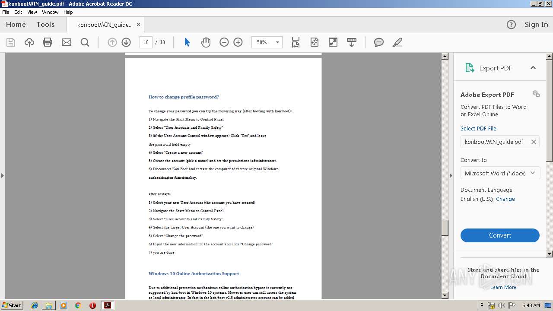Go to previous page arrow
Image resolution: width=553 pixels, height=311 pixels.
tap(112, 42)
